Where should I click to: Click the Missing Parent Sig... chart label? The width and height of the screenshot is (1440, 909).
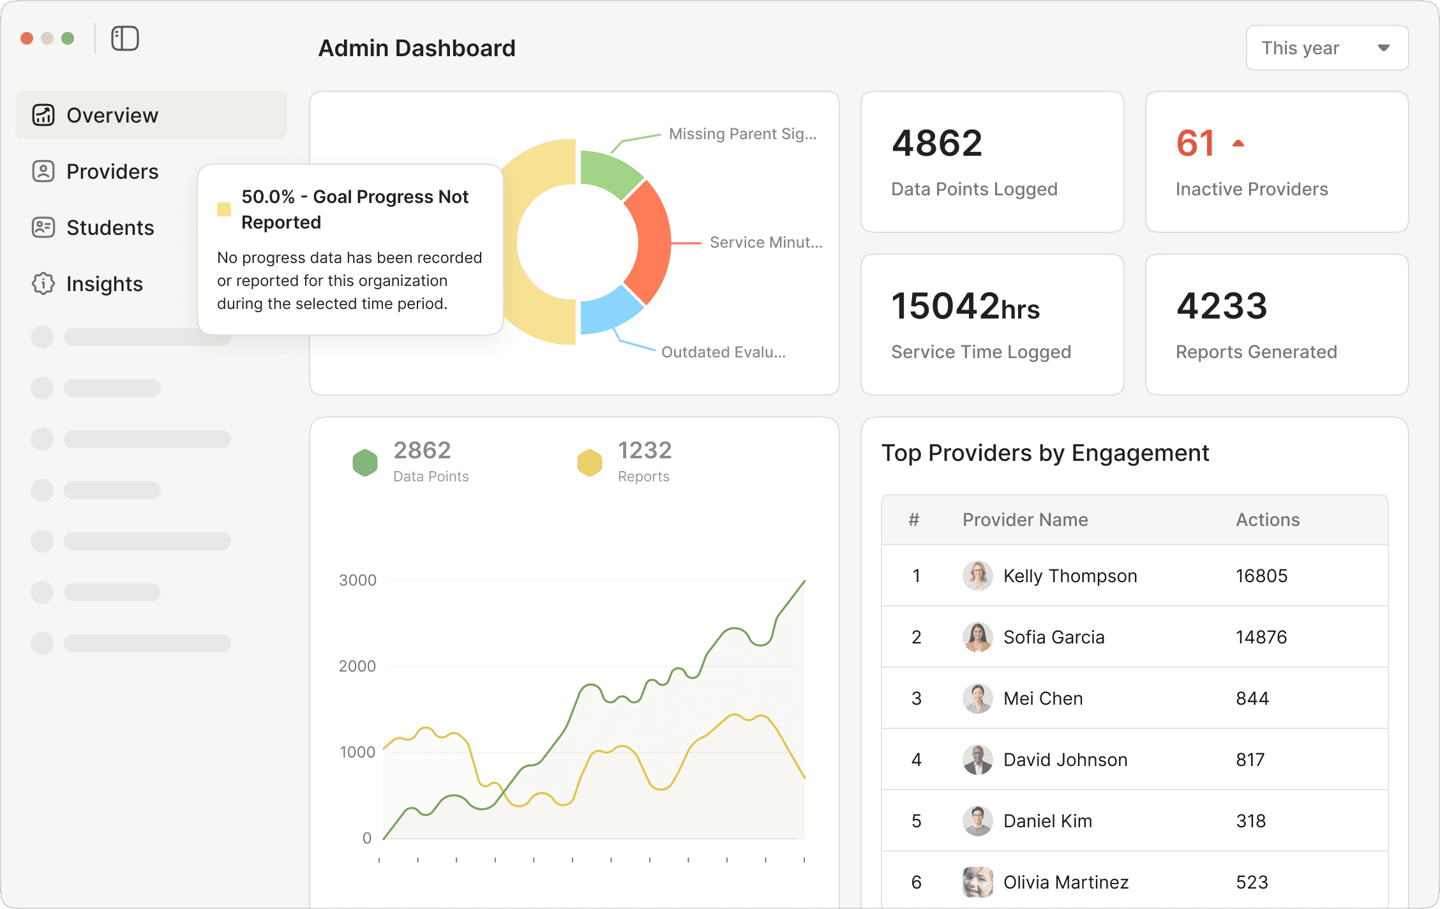click(742, 134)
